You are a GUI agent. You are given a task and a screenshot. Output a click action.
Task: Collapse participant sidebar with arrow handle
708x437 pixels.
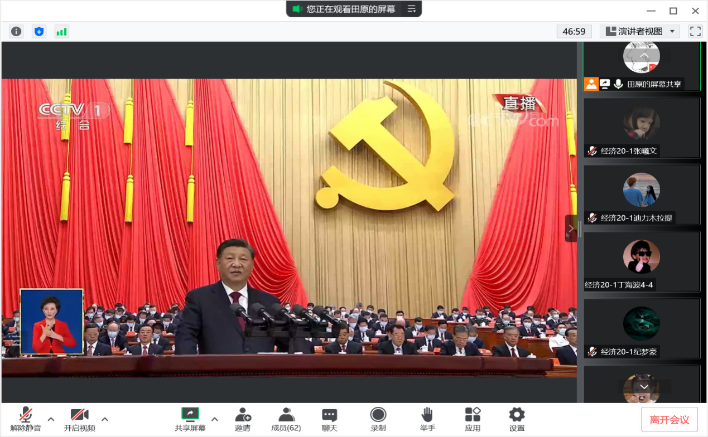pos(571,229)
